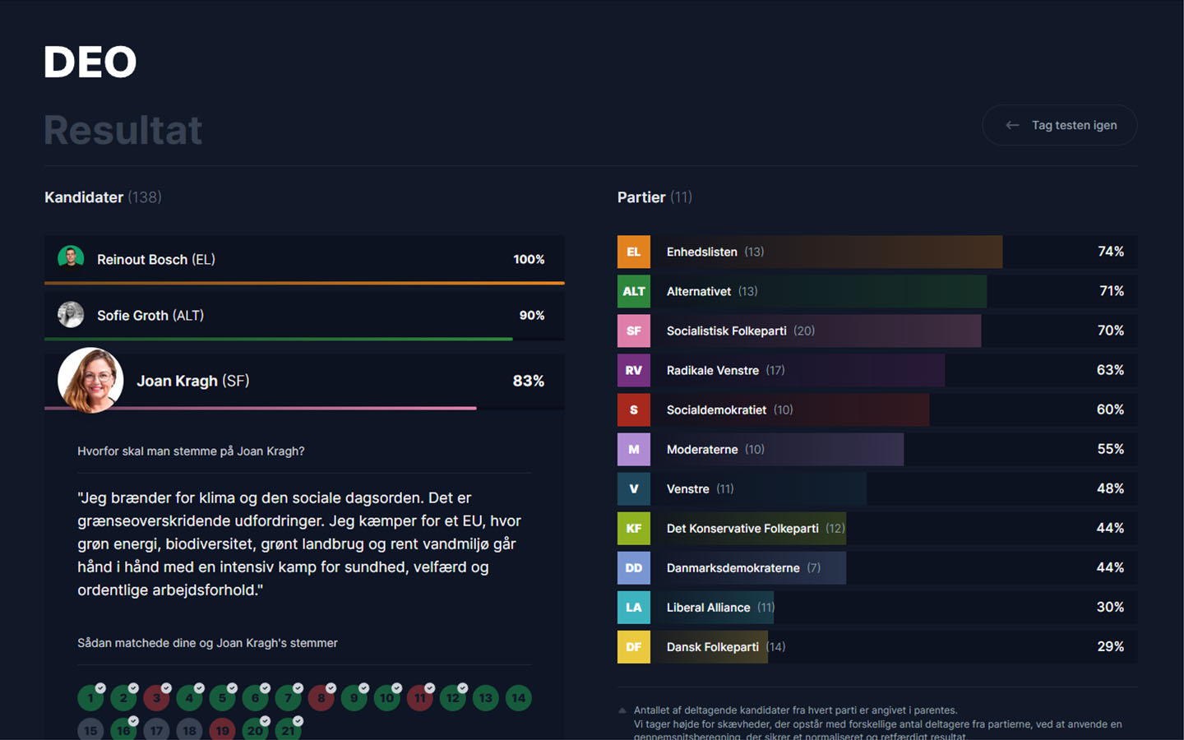Image resolution: width=1184 pixels, height=740 pixels.
Task: Click the dark blue V party badge
Action: coord(634,488)
